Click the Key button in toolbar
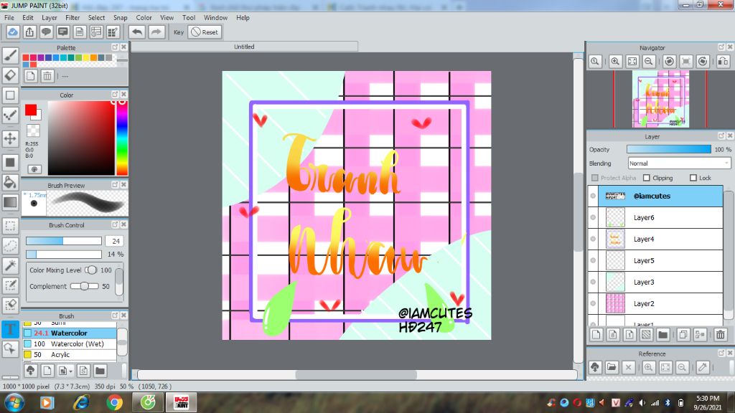This screenshot has height=413, width=735. pos(179,32)
